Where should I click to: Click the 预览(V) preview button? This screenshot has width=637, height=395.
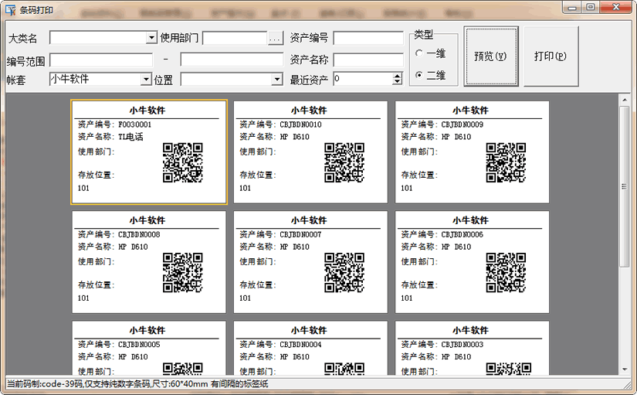(490, 56)
